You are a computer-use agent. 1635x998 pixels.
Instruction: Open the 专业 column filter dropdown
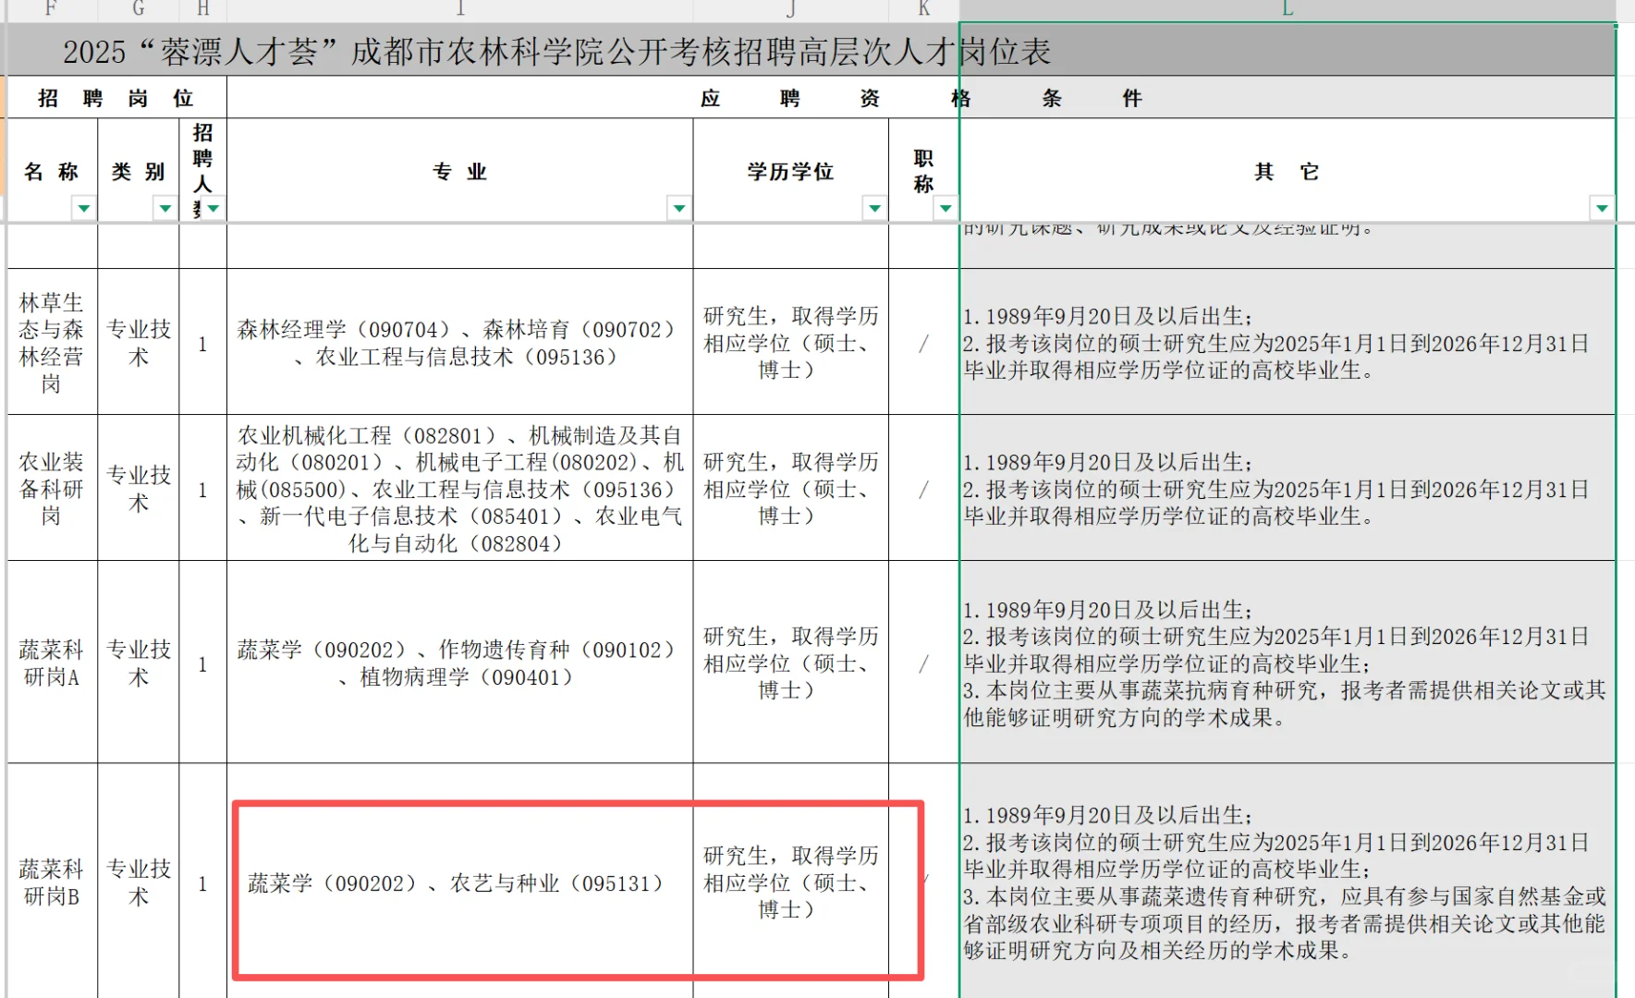pyautogui.click(x=679, y=209)
